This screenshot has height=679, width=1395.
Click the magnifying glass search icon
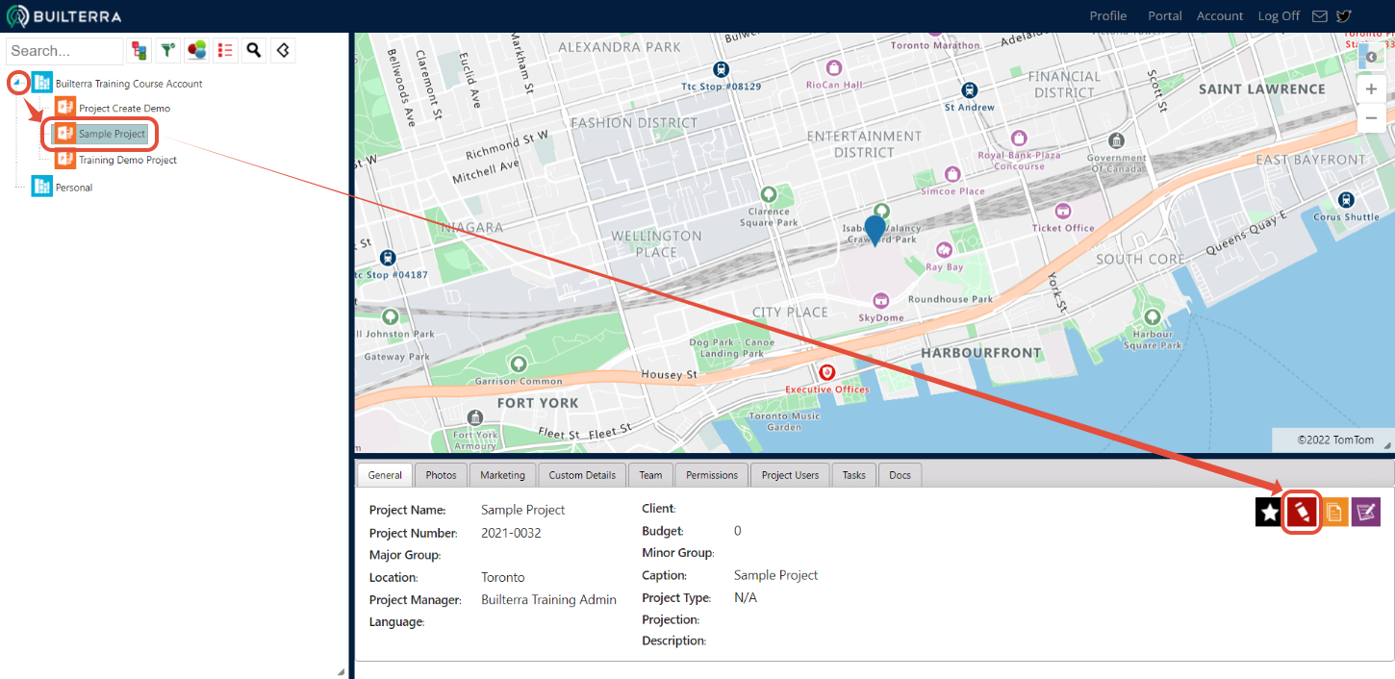tap(254, 50)
